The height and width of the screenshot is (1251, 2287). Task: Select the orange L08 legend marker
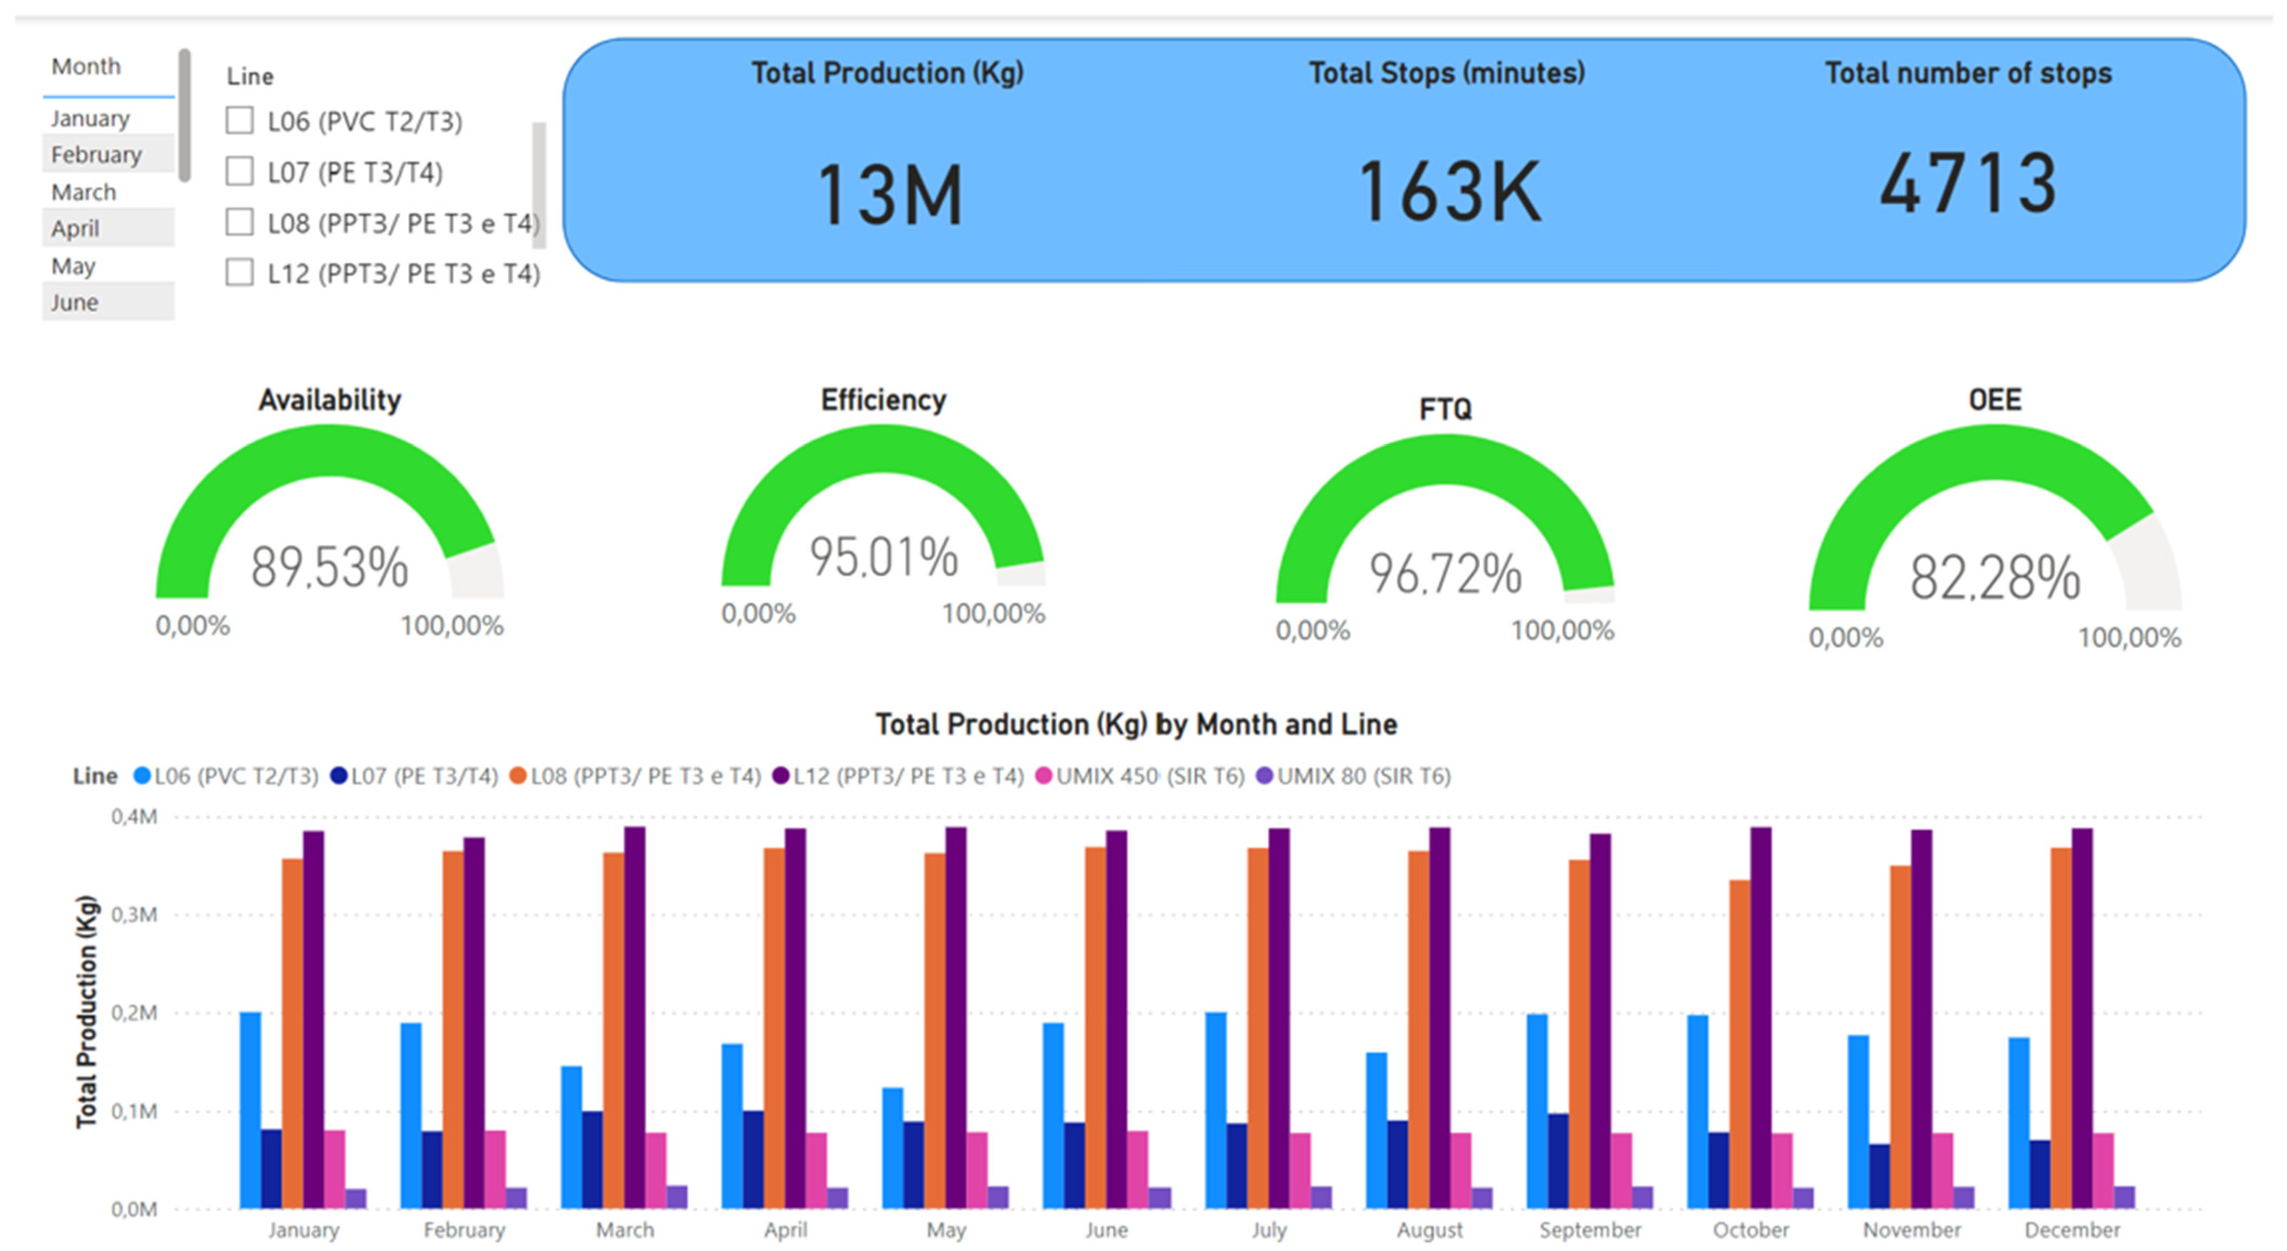pyautogui.click(x=517, y=776)
